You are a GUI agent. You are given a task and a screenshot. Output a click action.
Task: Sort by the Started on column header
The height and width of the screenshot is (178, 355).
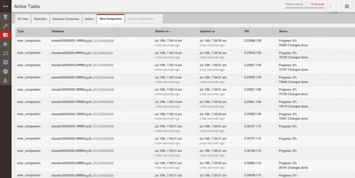pyautogui.click(x=162, y=32)
